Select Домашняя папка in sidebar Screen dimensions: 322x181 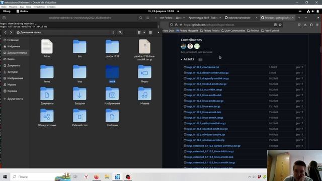pyautogui.click(x=16, y=53)
